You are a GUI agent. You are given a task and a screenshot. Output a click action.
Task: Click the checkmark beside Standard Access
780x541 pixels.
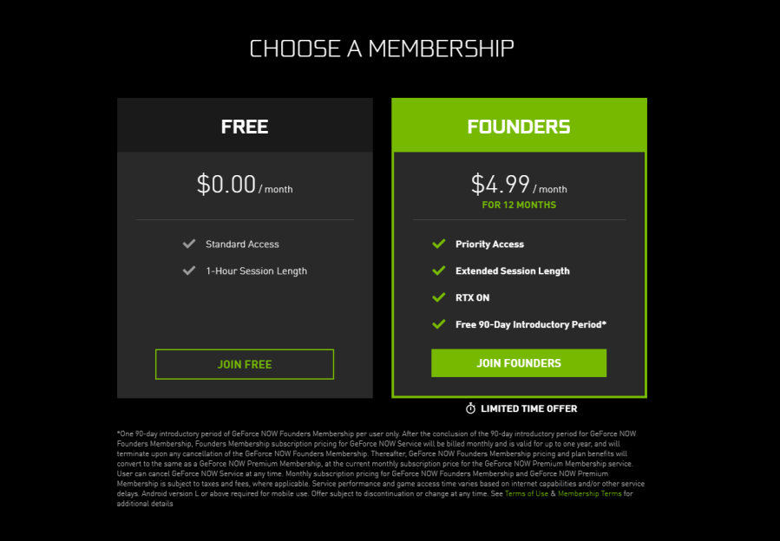[189, 244]
